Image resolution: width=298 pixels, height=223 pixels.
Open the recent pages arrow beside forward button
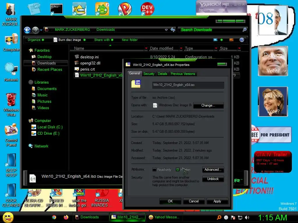click(41, 30)
